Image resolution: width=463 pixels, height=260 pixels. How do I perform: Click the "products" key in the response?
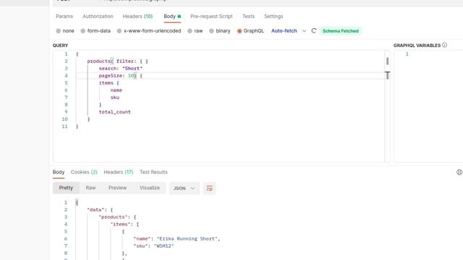(x=113, y=217)
